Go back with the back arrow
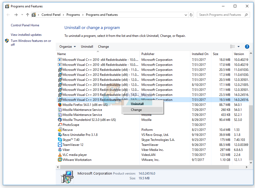255x188 pixels. coord(8,15)
